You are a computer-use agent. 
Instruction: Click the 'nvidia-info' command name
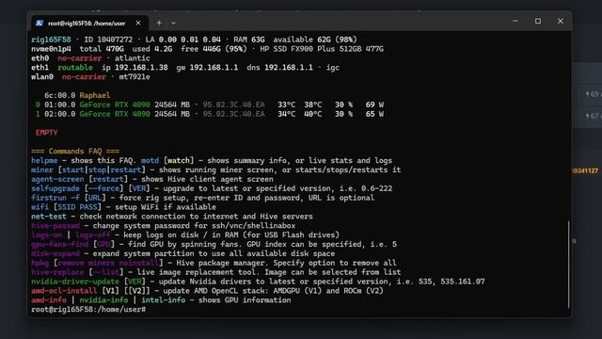pos(103,300)
